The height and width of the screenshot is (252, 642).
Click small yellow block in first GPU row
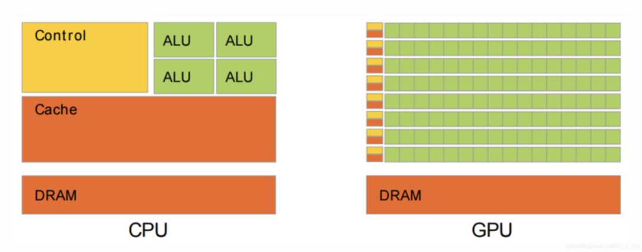tap(374, 26)
